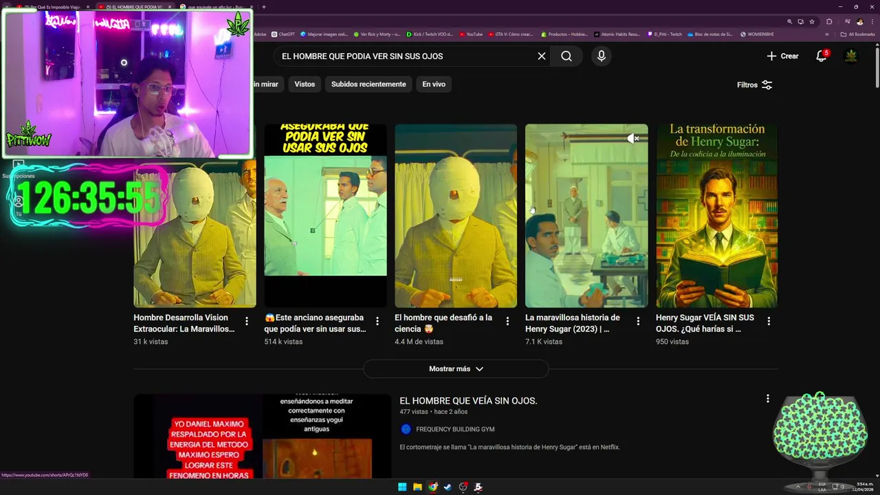Open options for Este anciano aseguraba short
The image size is (880, 495).
click(377, 321)
